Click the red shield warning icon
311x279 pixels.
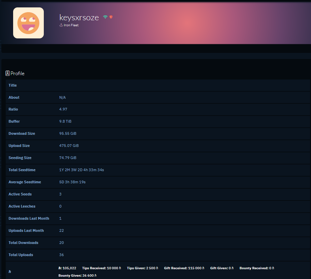click(x=111, y=17)
